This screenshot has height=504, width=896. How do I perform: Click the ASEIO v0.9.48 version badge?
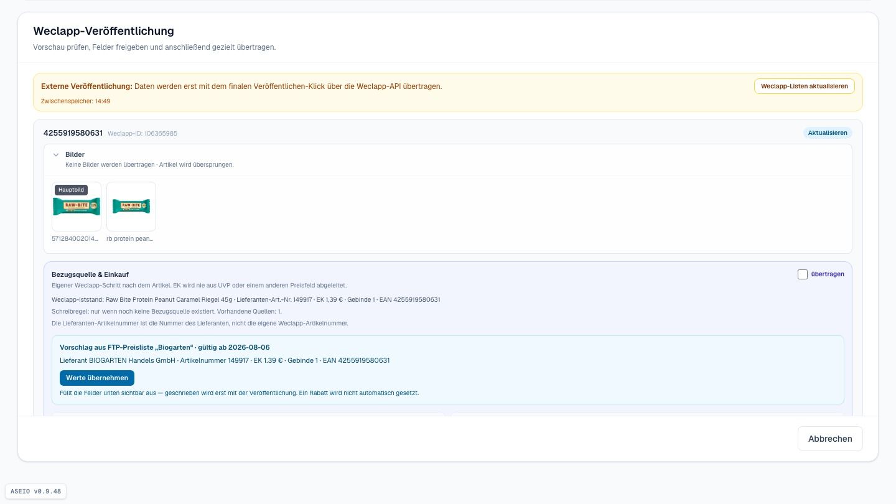(35, 491)
